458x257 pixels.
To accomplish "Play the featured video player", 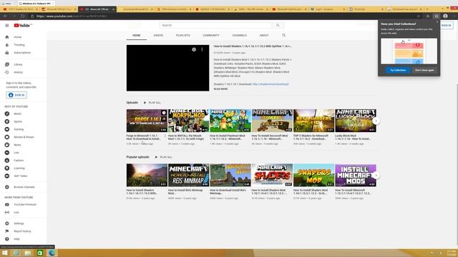I will pos(167,68).
